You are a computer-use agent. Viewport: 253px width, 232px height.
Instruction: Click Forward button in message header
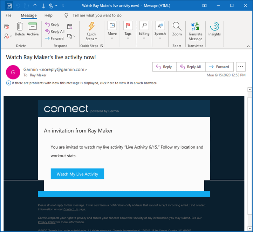click(219, 67)
